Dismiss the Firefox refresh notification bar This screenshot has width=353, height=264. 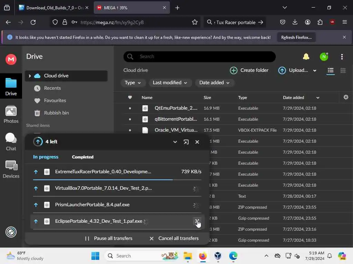[x=344, y=37]
